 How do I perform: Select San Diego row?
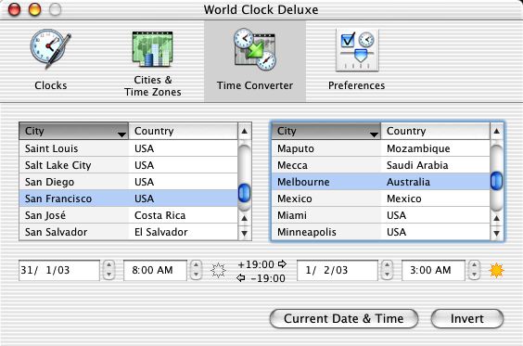(x=128, y=182)
